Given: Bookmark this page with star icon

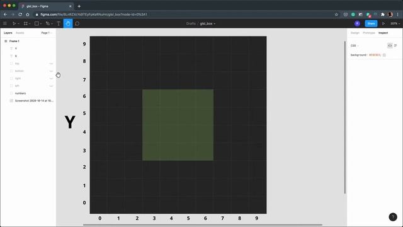Looking at the screenshot, I should 336,15.
